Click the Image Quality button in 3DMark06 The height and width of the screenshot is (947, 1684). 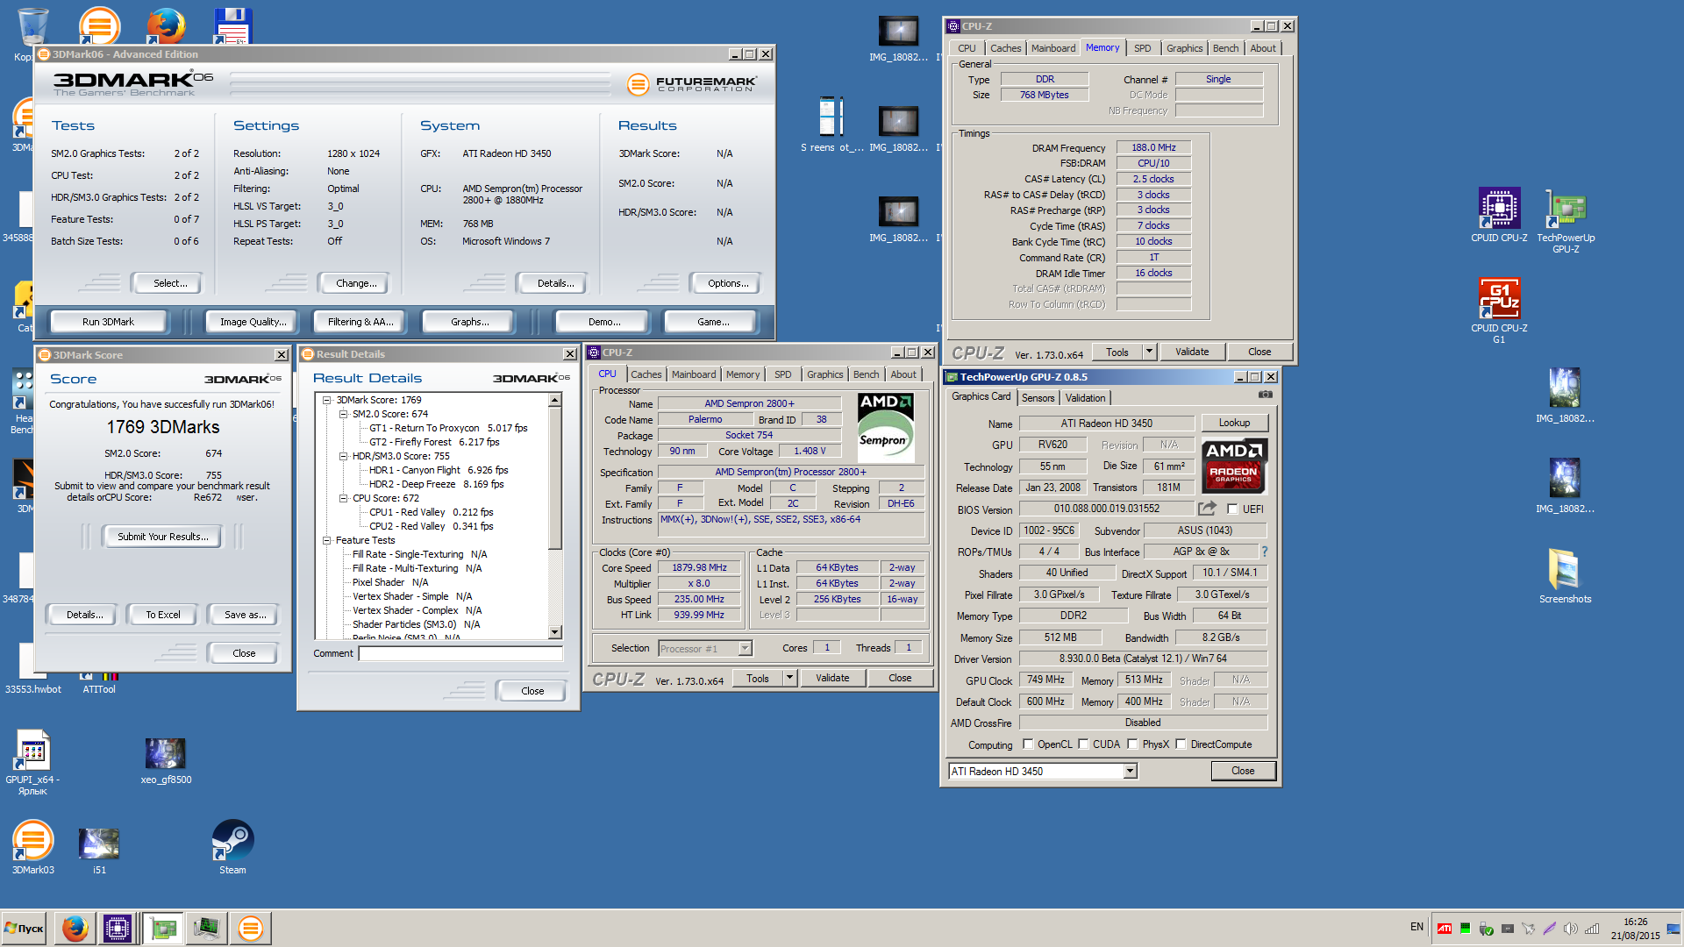[x=253, y=322]
